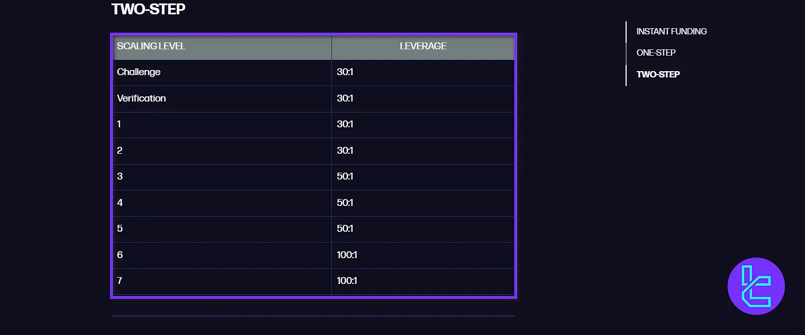805x335 pixels.
Task: Click the Scaling Level column header
Action: pos(151,46)
